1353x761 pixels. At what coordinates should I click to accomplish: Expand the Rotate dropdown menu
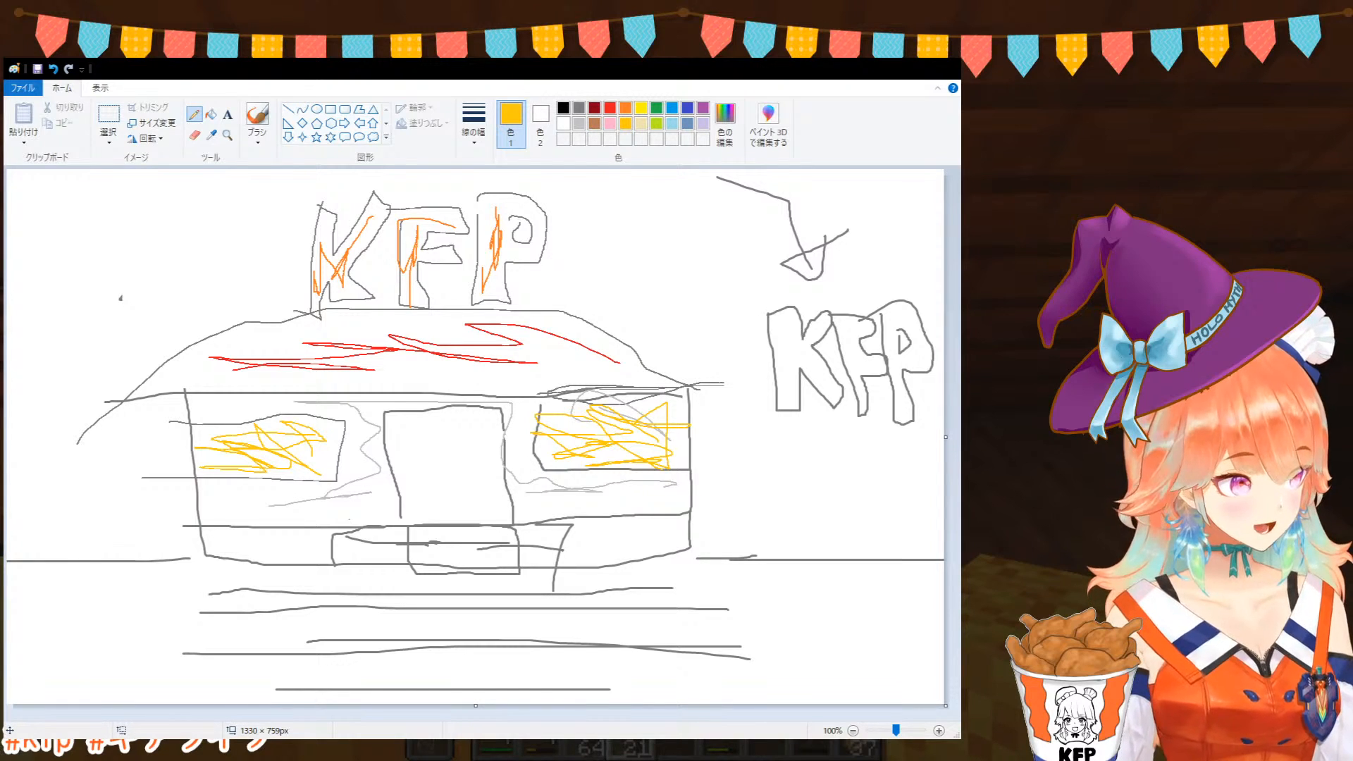(x=150, y=139)
